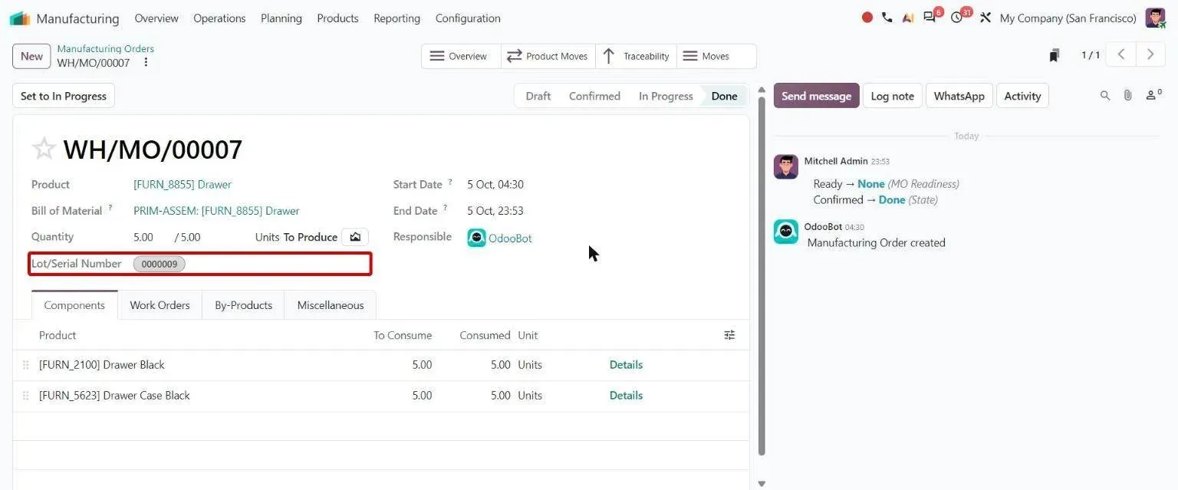Open the forecast chart icon near To Produce
This screenshot has height=490, width=1178.
pyautogui.click(x=355, y=237)
